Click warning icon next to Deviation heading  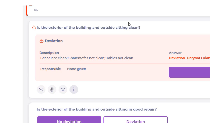tap(42, 41)
